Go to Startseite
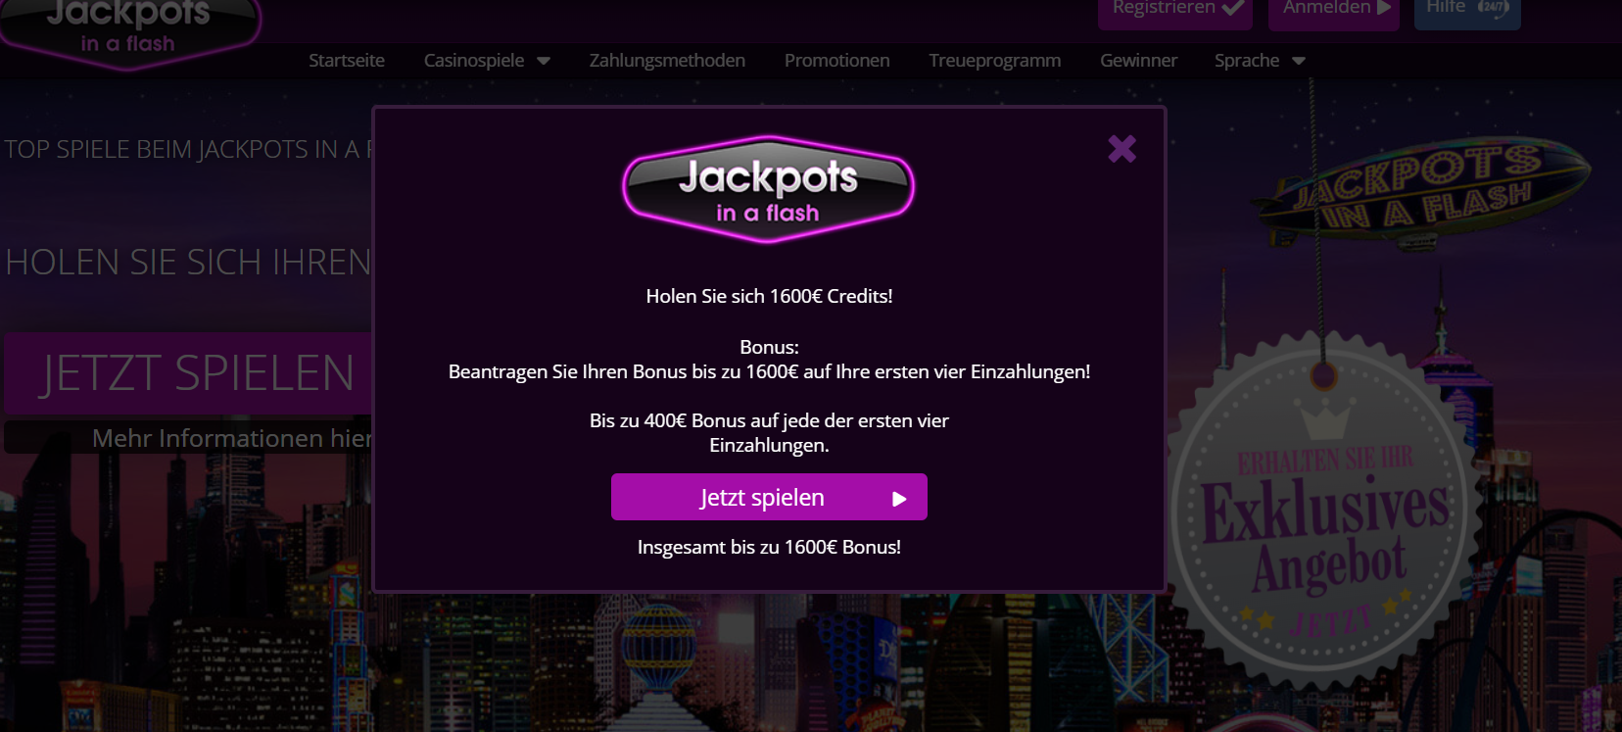The height and width of the screenshot is (732, 1622). tap(347, 61)
